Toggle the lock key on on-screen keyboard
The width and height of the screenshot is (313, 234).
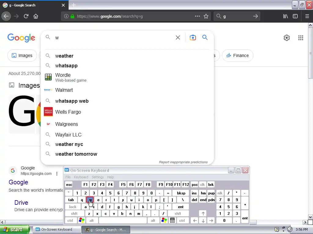[x=73, y=207]
